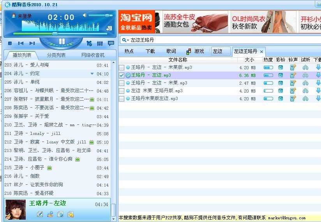Open the 下载 tab

click(x=150, y=51)
